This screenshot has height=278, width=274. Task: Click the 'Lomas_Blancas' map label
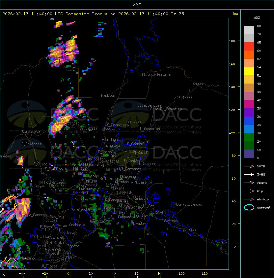(189, 204)
